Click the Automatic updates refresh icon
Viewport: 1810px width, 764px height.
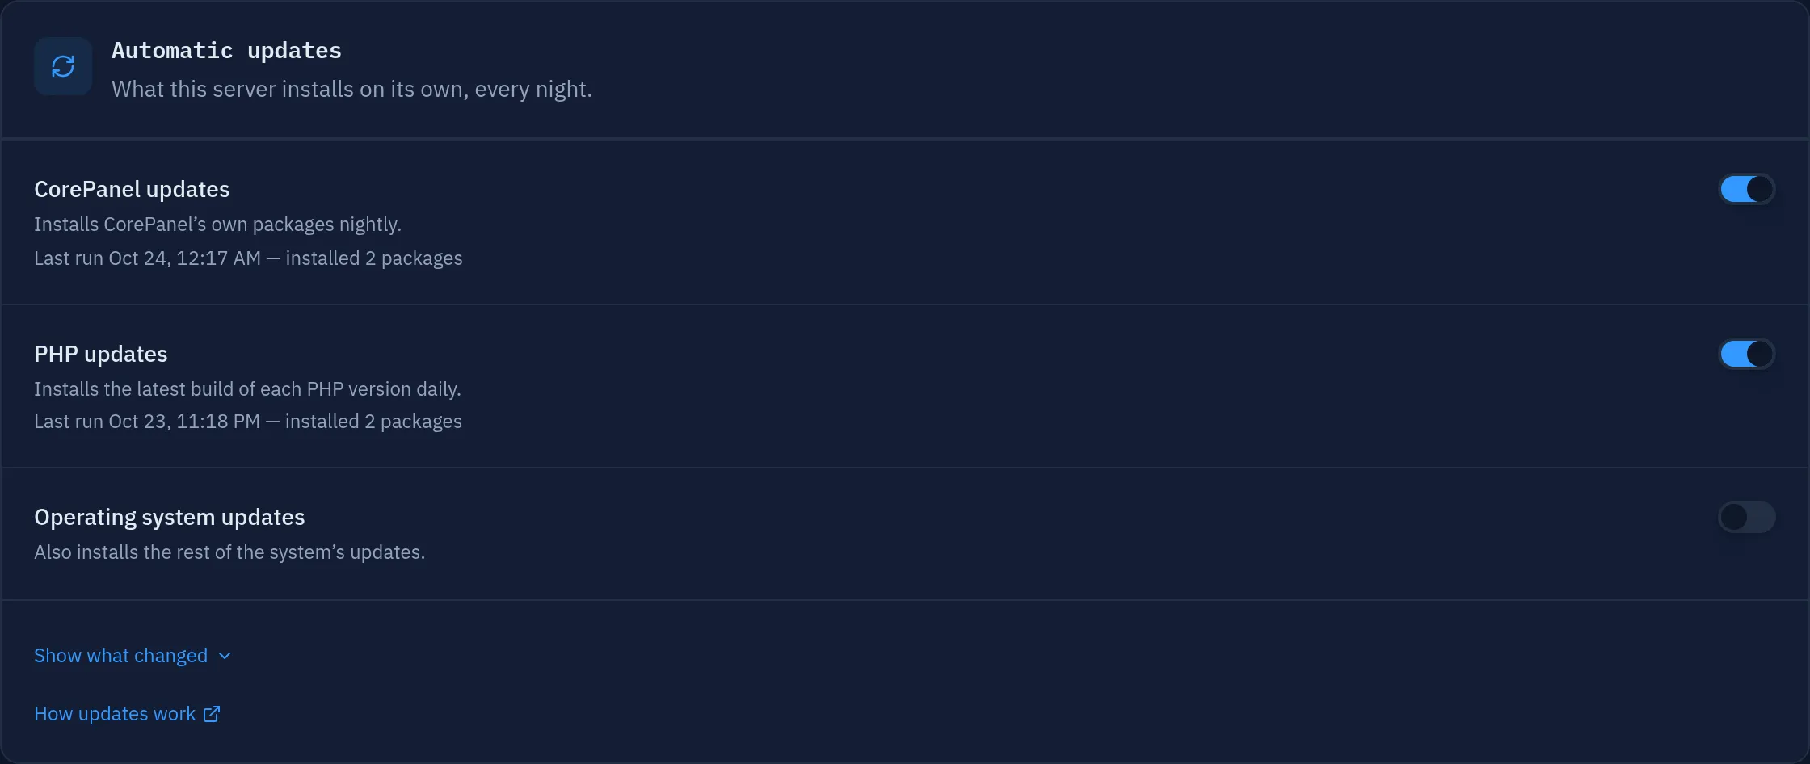[x=63, y=66]
